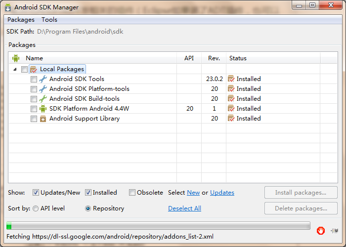This screenshot has width=346, height=247.
Task: Click the Fetching addons_list-2.xml status text
Action: tap(110, 237)
